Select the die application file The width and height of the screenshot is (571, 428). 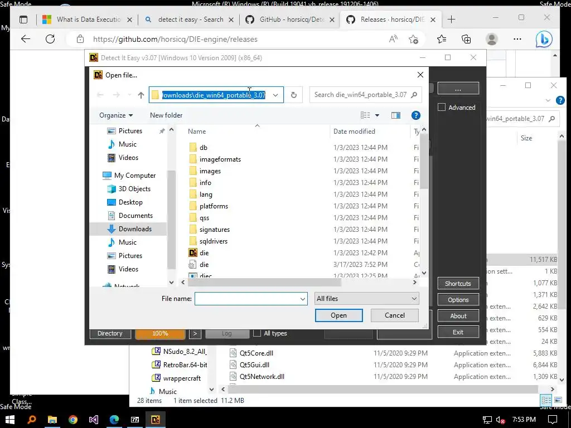coord(204,252)
